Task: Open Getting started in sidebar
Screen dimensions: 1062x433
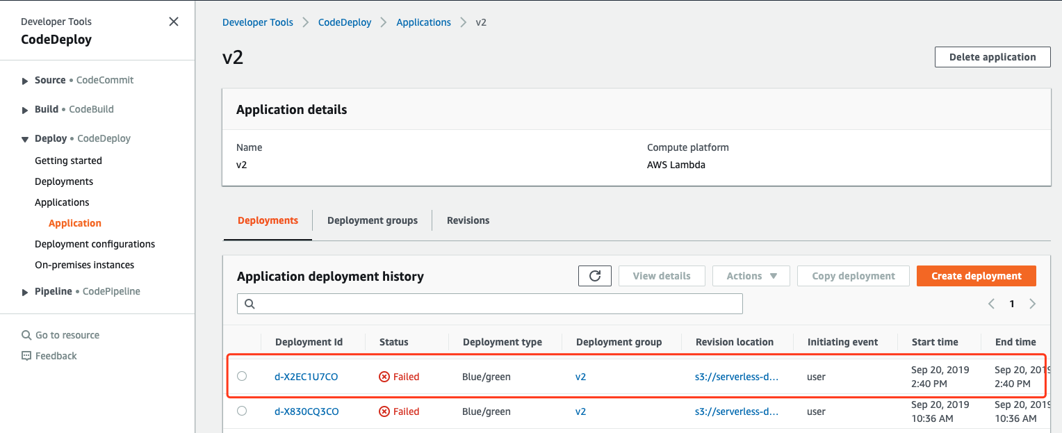Action: 68,161
